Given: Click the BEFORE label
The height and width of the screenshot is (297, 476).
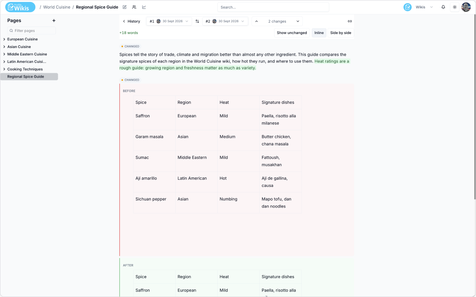Looking at the screenshot, I should [129, 91].
